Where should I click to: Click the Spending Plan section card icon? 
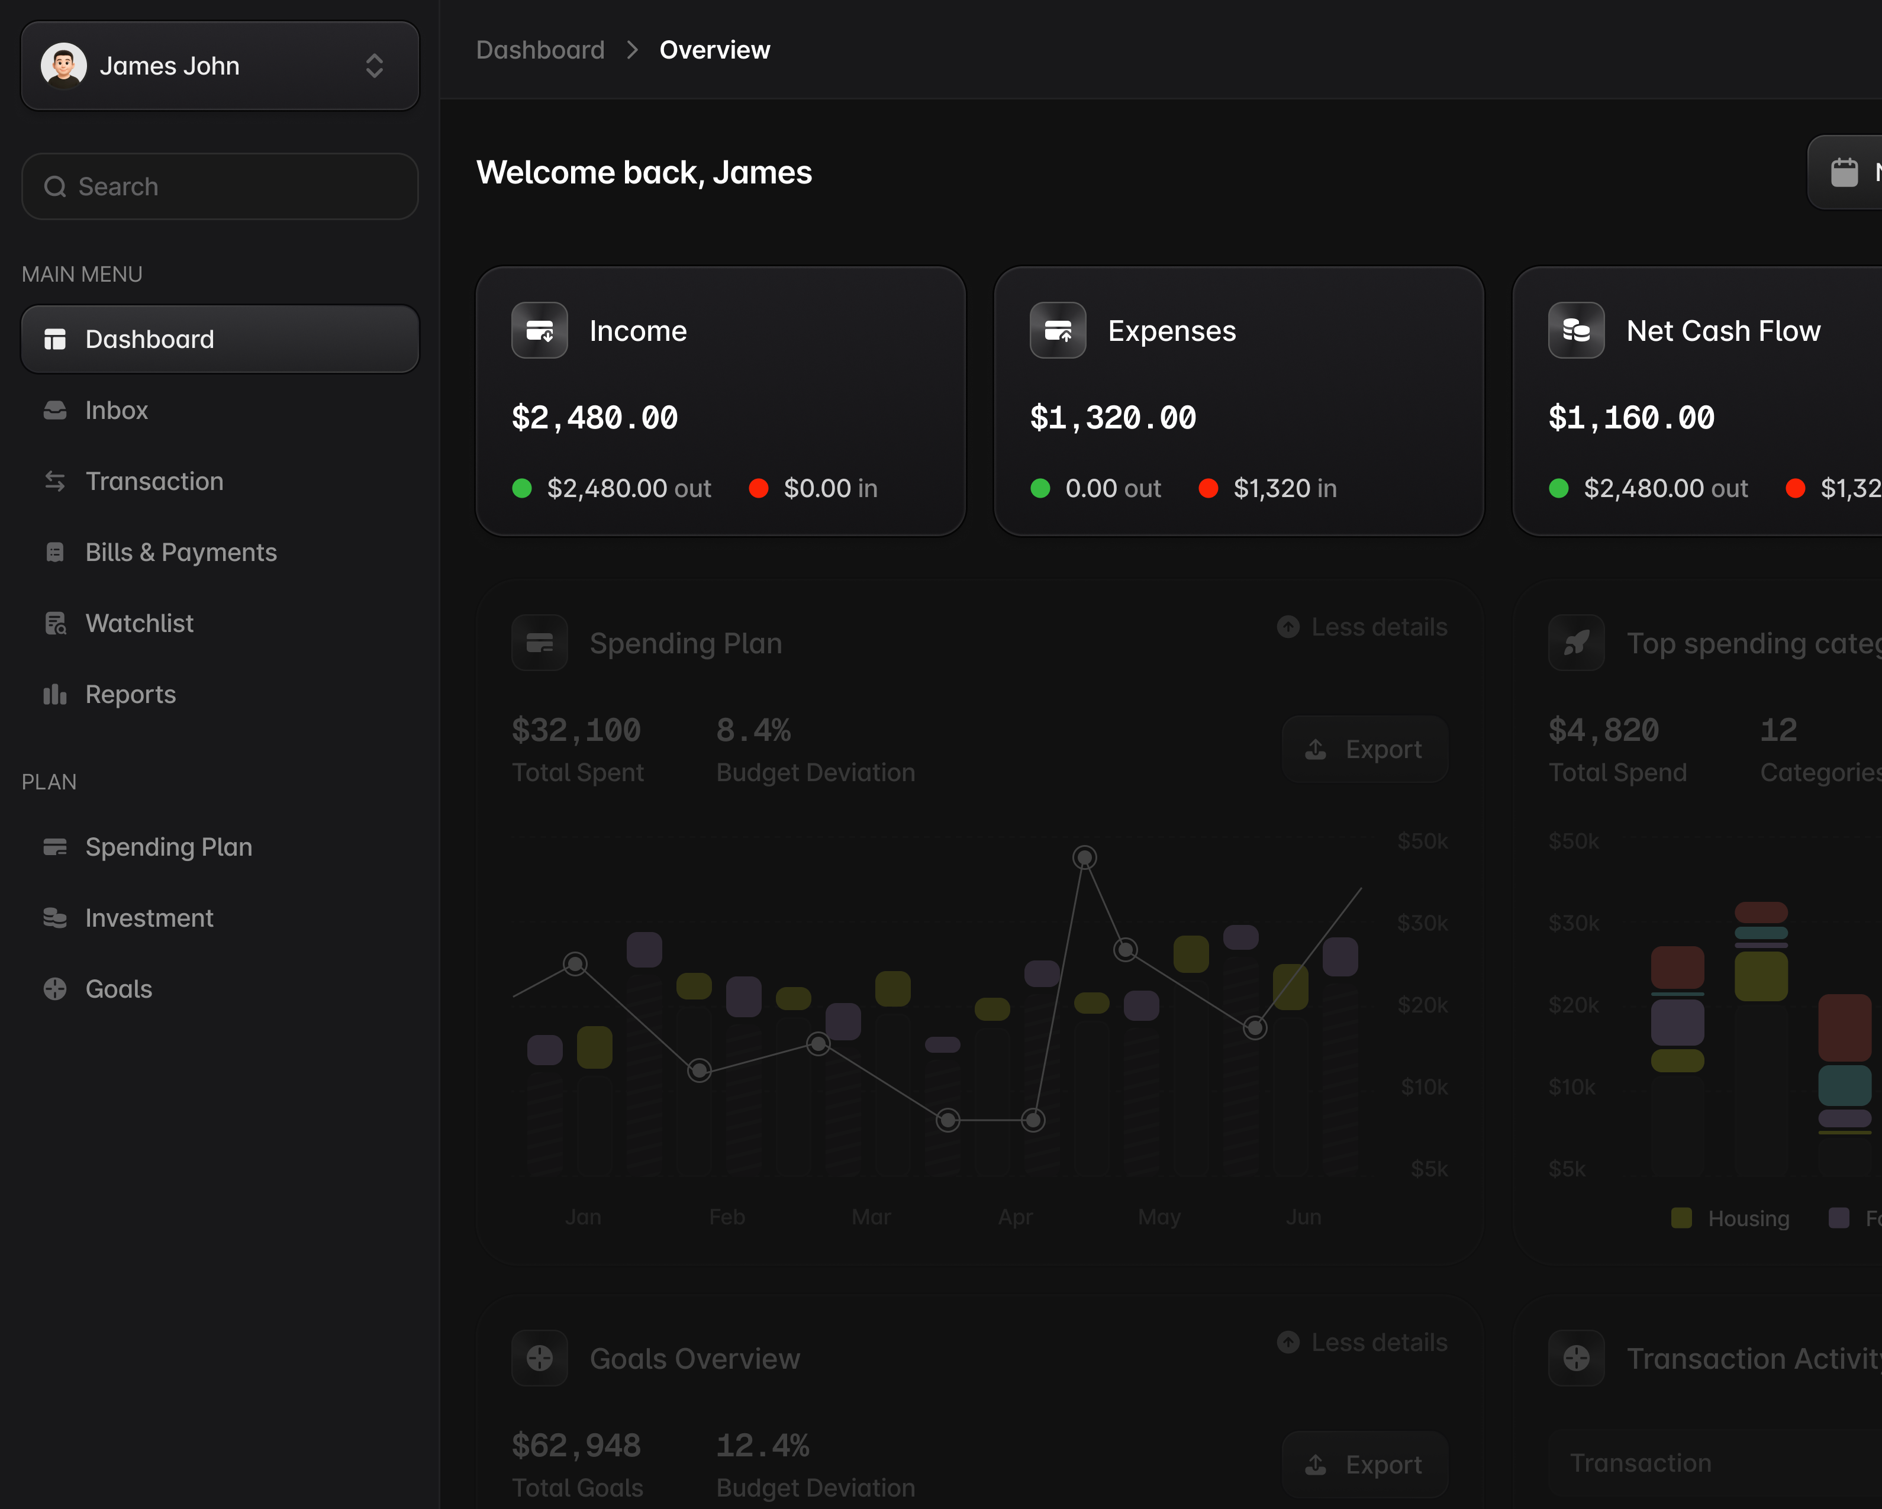pyautogui.click(x=540, y=643)
